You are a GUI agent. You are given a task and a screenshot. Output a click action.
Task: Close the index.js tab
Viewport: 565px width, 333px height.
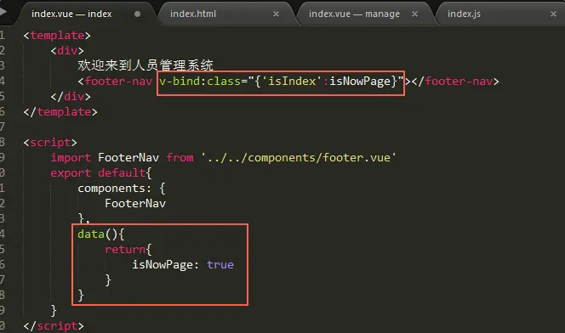point(553,14)
